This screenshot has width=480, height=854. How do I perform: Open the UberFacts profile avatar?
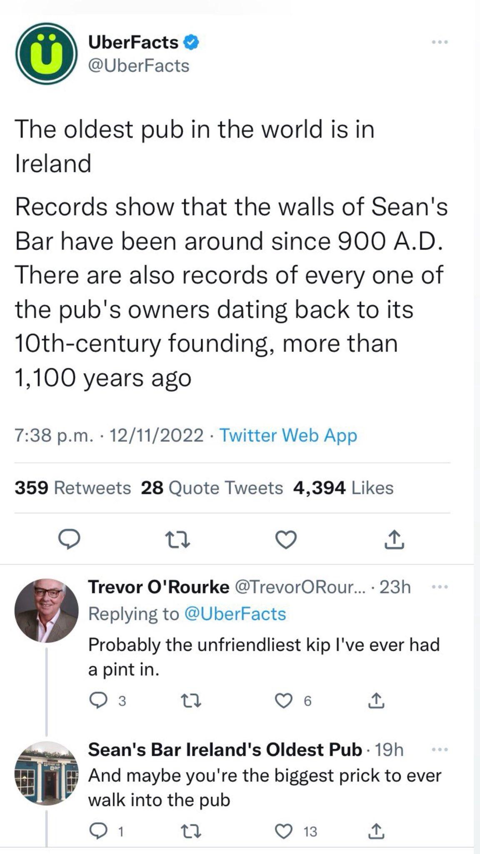click(x=46, y=54)
